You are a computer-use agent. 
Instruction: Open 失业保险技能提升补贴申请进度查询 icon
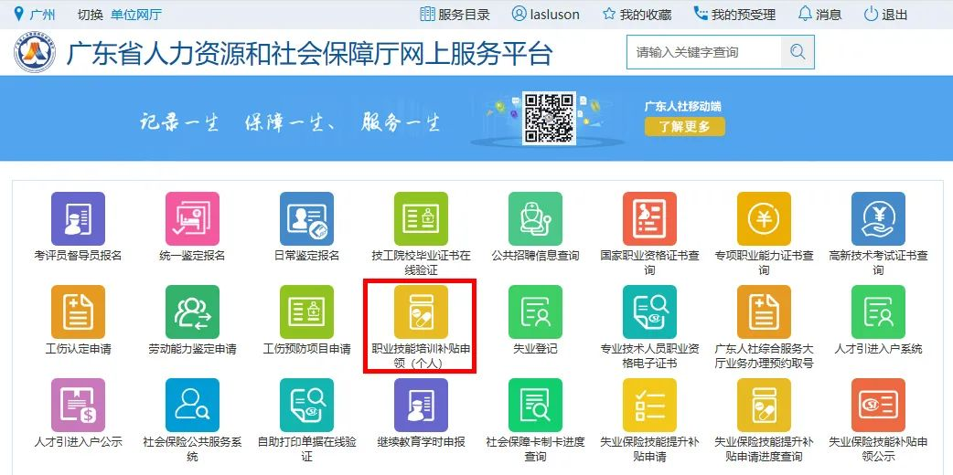764,406
